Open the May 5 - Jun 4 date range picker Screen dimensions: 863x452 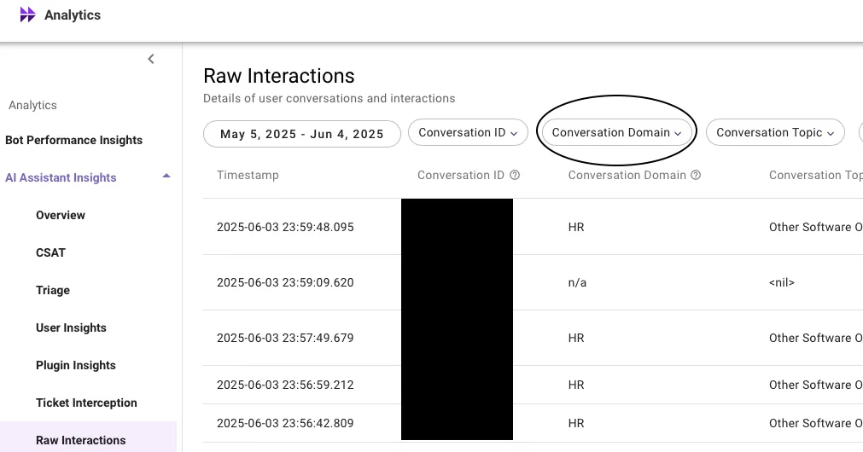[x=301, y=134]
